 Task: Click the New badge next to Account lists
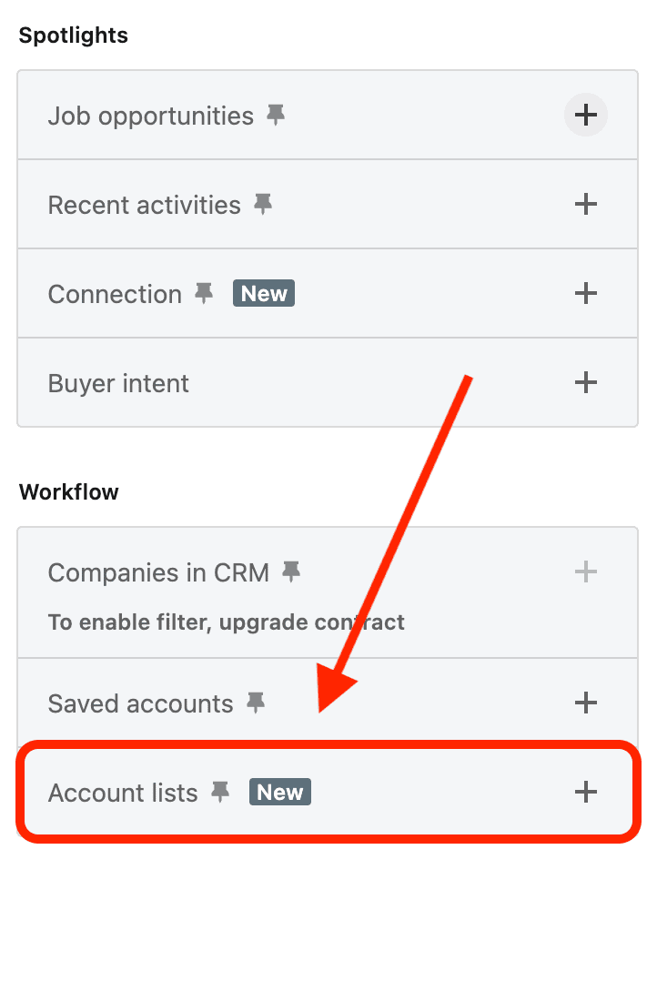tap(280, 793)
